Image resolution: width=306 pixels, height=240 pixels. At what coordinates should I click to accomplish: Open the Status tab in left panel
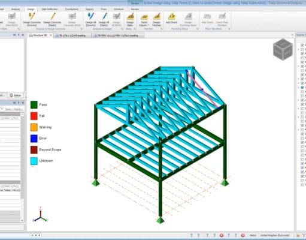click(16, 95)
